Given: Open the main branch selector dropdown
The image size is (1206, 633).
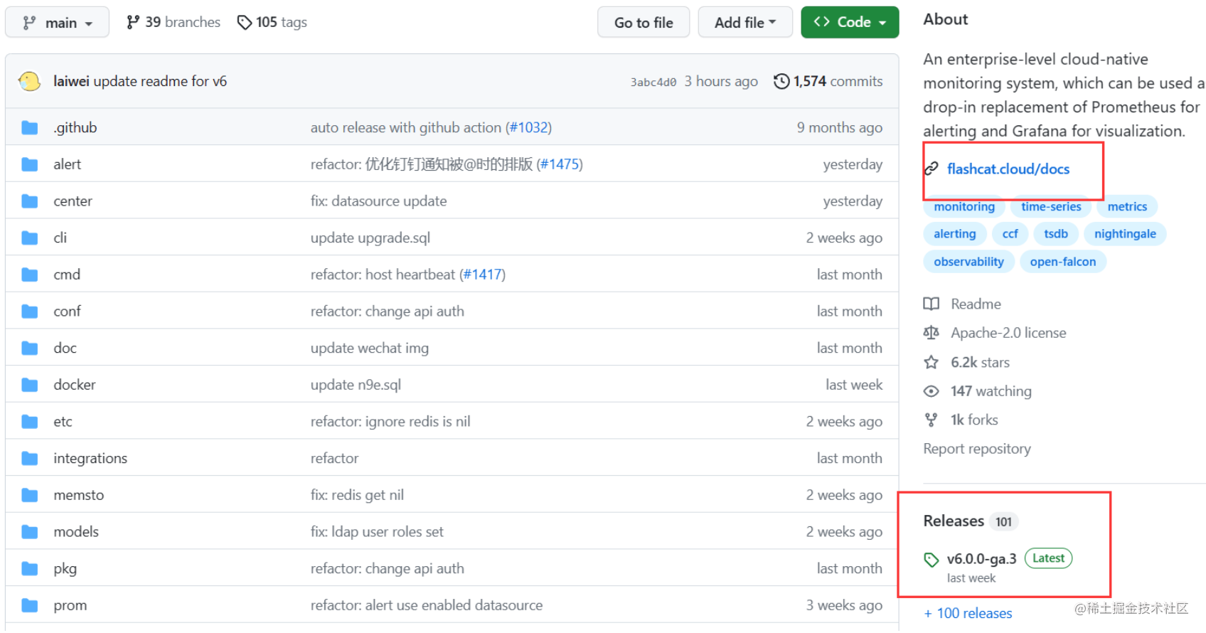Looking at the screenshot, I should pyautogui.click(x=57, y=23).
